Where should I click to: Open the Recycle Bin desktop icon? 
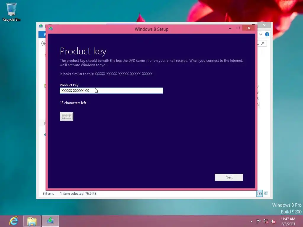[x=12, y=12]
